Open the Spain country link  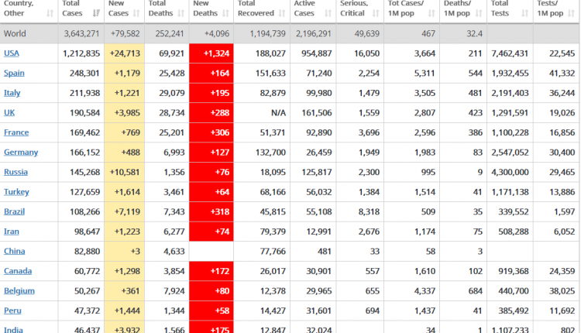[14, 73]
